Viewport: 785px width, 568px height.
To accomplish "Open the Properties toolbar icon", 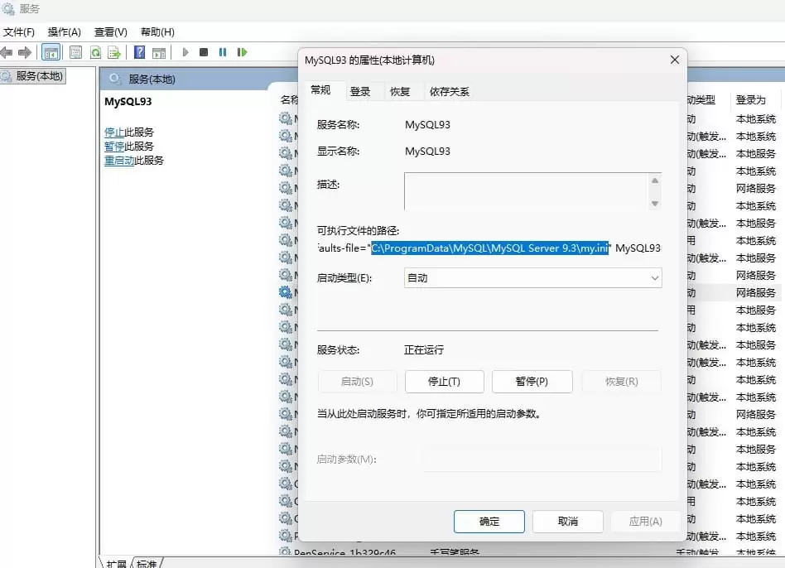I will [x=75, y=52].
